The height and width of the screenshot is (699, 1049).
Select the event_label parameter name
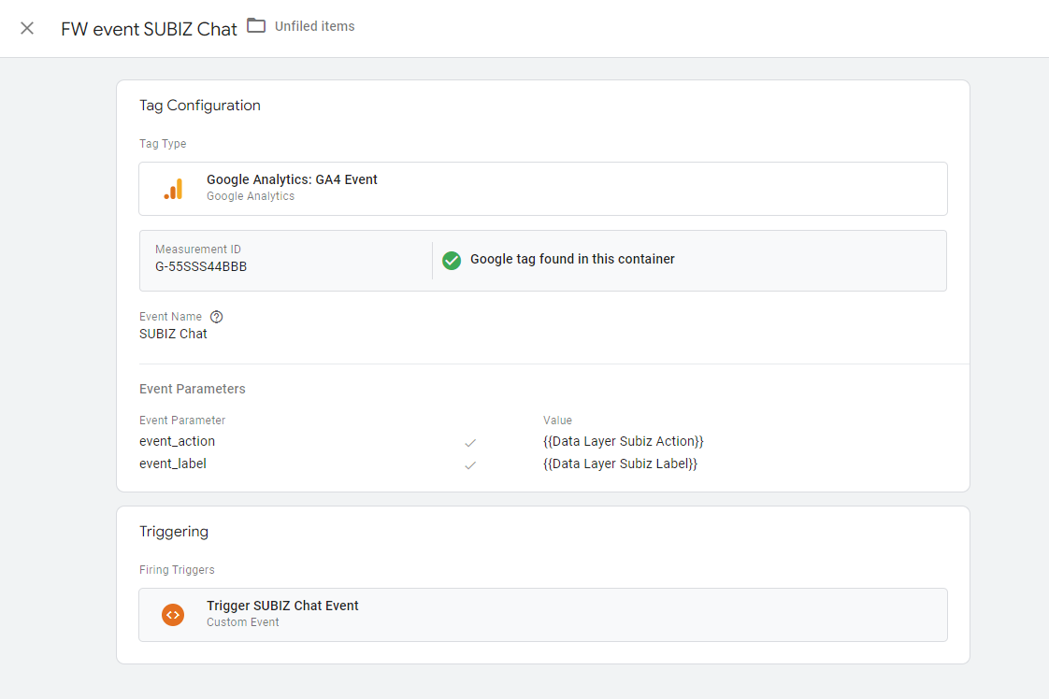173,464
